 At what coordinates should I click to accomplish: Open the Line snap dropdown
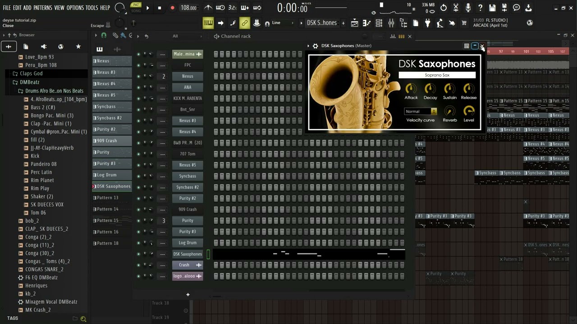(282, 23)
